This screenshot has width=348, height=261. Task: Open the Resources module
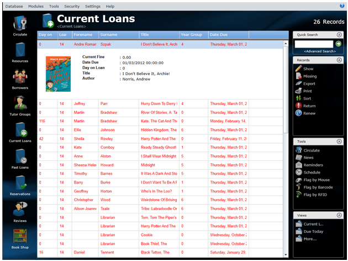click(x=20, y=51)
